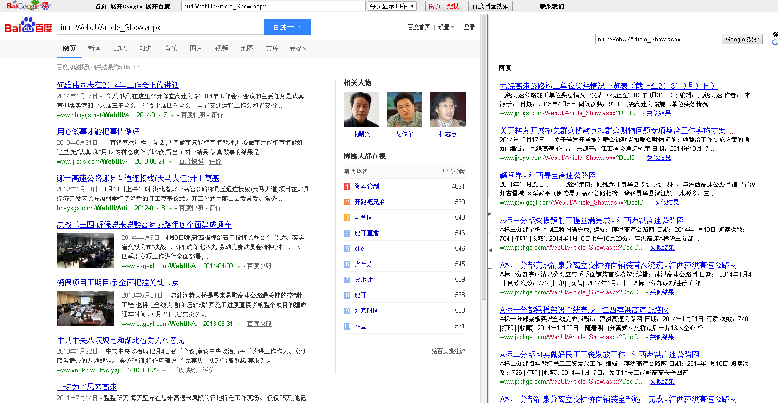This screenshot has height=403, width=778.
Task: Switch to the 贴吧 tab on Baidu
Action: click(120, 48)
